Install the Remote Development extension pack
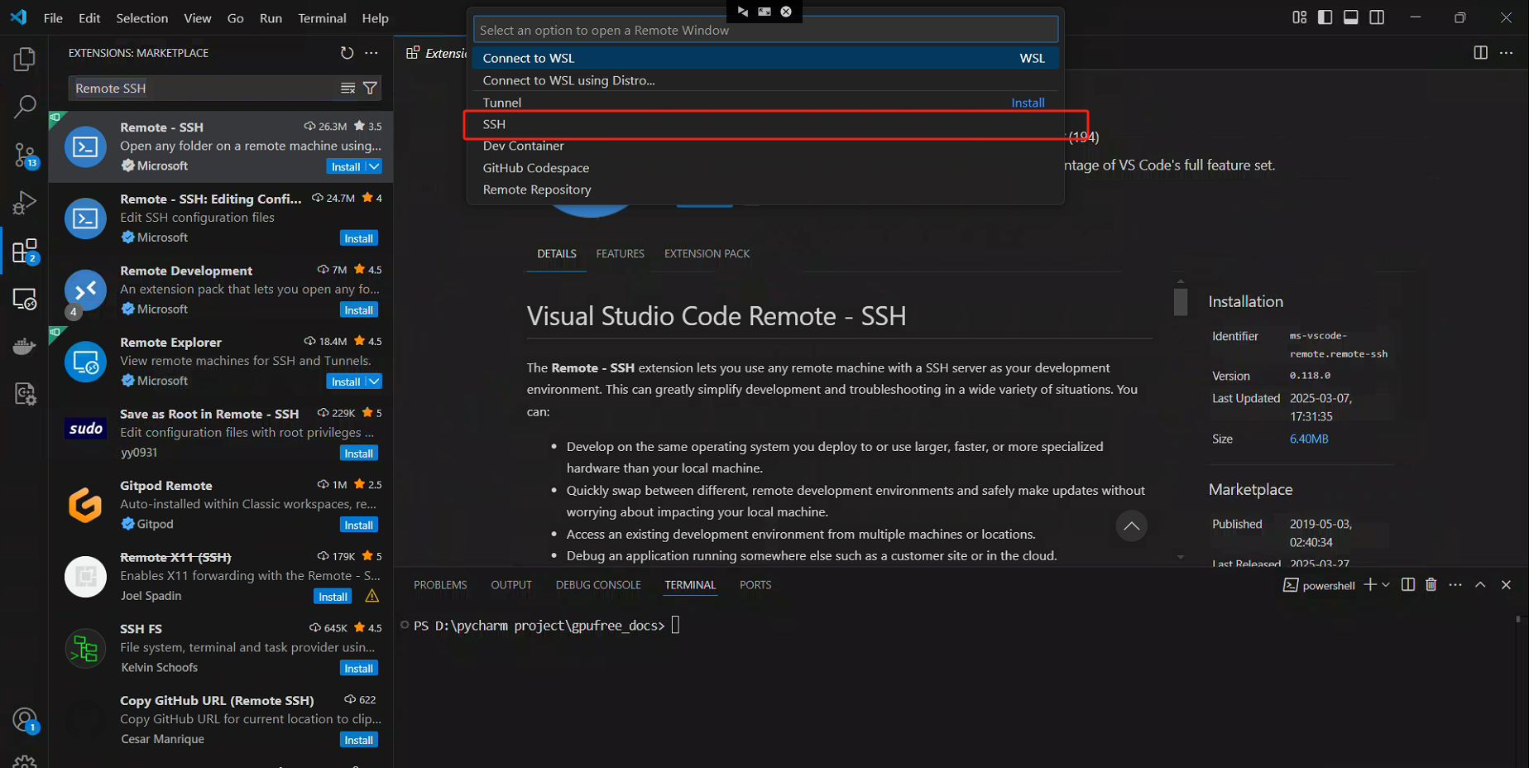1529x768 pixels. tap(359, 310)
